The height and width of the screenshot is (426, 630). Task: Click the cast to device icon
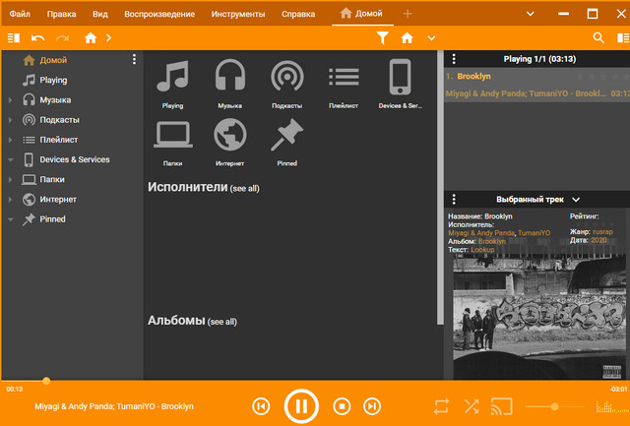click(502, 405)
